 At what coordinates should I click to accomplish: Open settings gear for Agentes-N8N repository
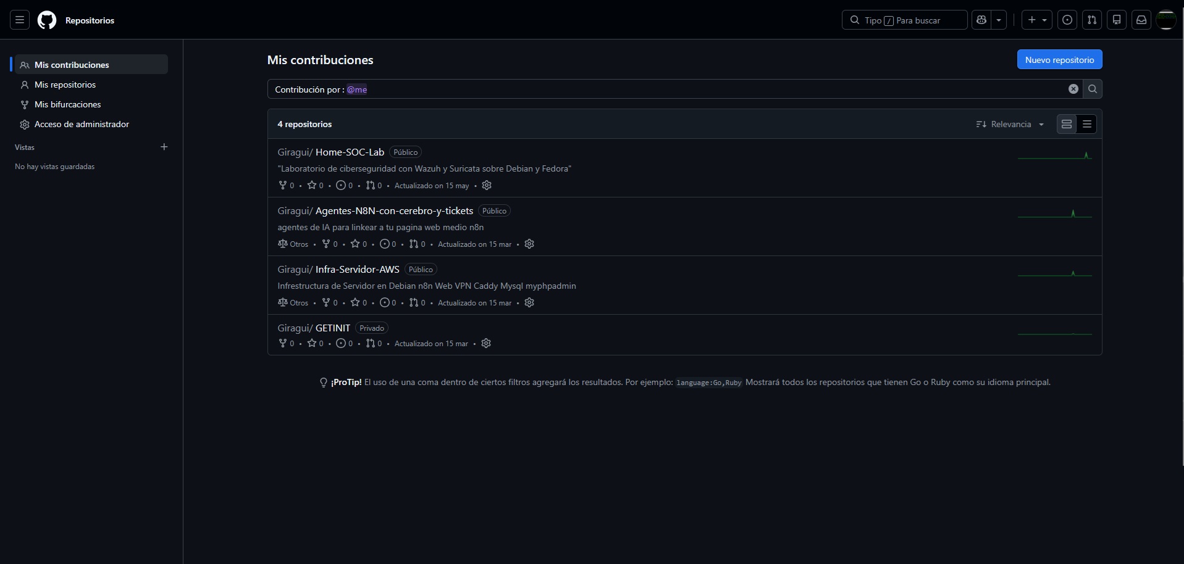[529, 244]
